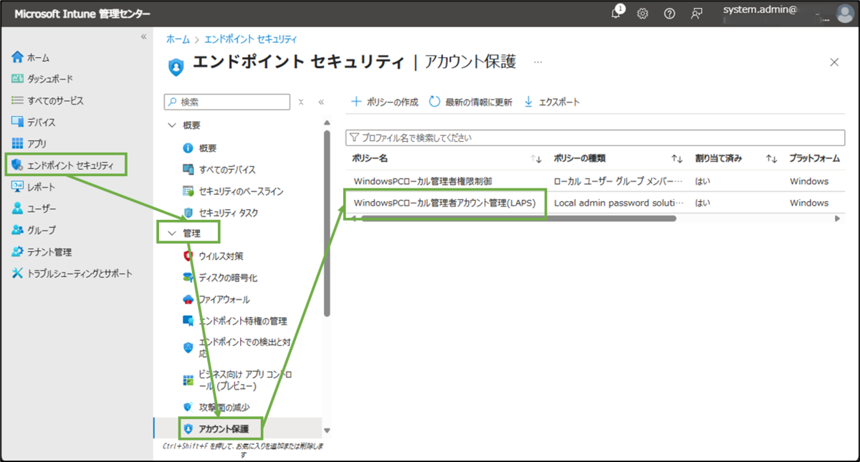Viewport: 860px width, 462px height.
Task: Click the ディスクの暗号化 icon
Action: [188, 277]
